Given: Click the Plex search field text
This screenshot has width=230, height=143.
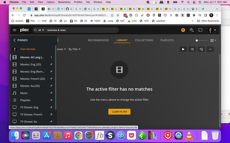Looking at the screenshot, I should click(56, 30).
